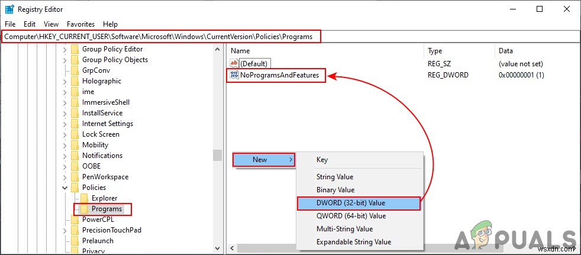Click the Programs folder icon
Image resolution: width=581 pixels, height=255 pixels.
(x=85, y=209)
